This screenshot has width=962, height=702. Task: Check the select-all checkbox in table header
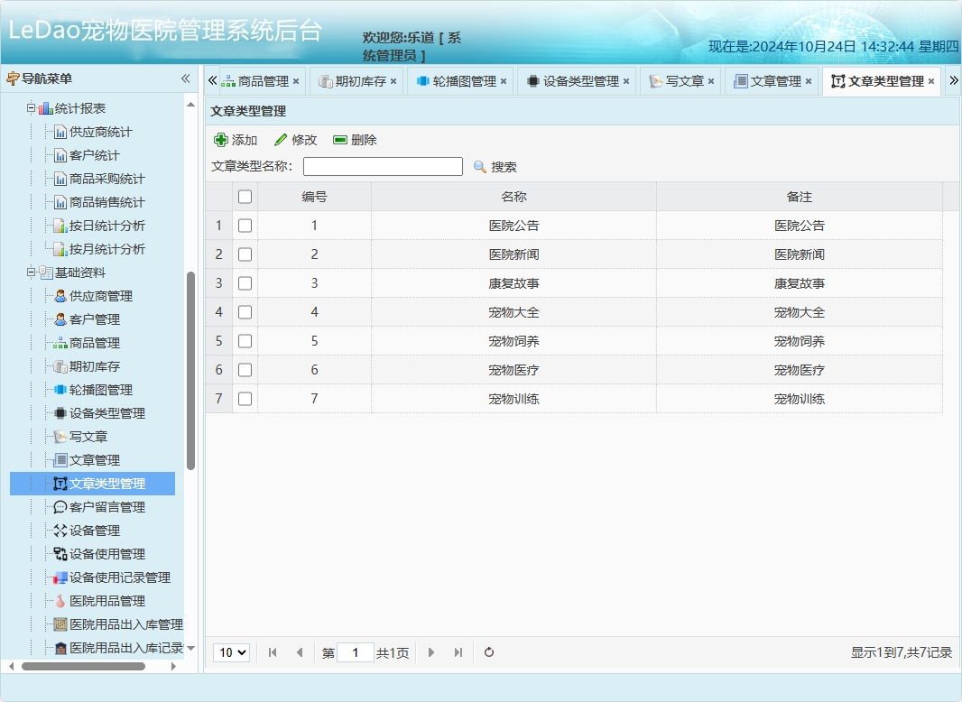245,196
